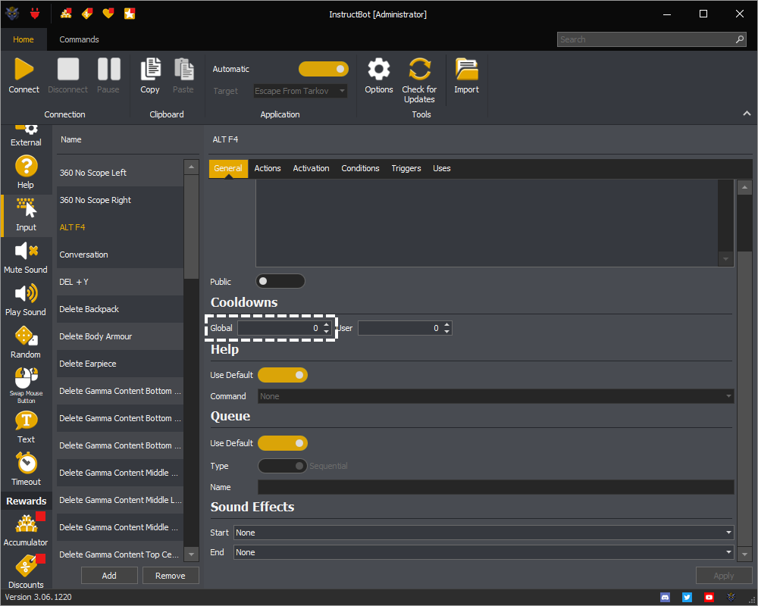The width and height of the screenshot is (758, 606).
Task: Select the Mute Sound sidebar icon
Action: 26,251
